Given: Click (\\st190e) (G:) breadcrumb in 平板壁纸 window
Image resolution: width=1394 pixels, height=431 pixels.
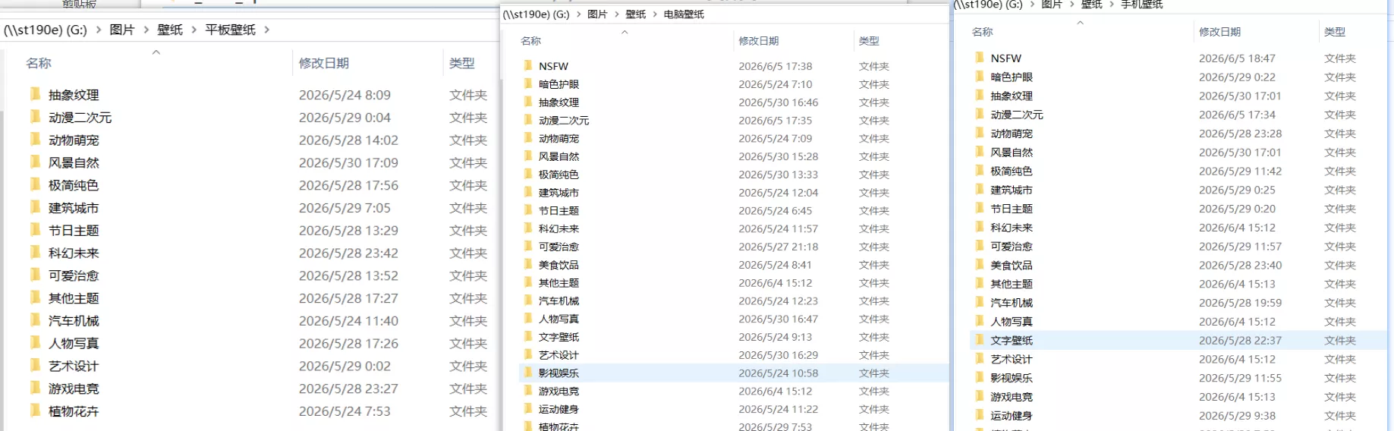Looking at the screenshot, I should click(x=45, y=30).
